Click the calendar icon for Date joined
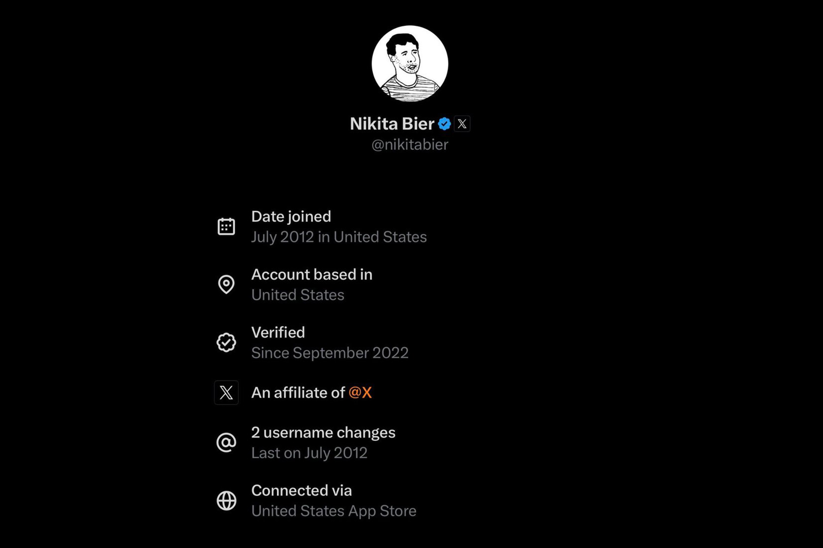The image size is (823, 548). (x=226, y=226)
